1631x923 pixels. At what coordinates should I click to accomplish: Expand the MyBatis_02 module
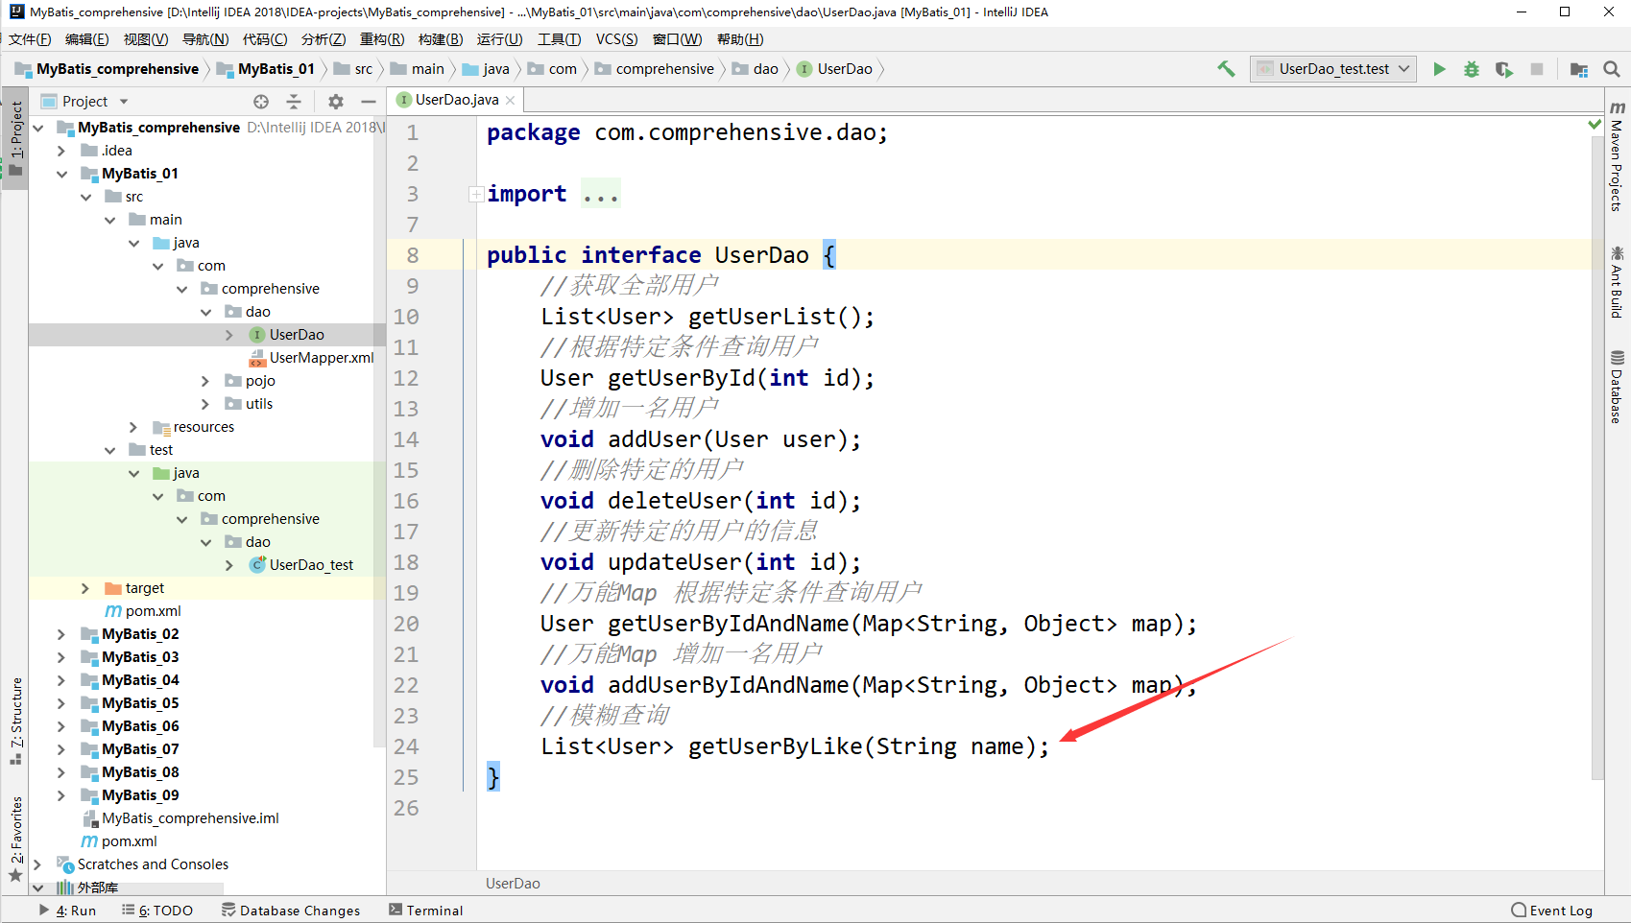[x=61, y=634]
